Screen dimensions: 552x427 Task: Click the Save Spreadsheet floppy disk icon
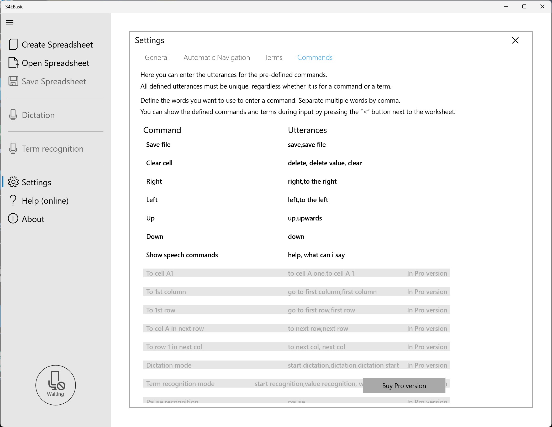point(13,81)
